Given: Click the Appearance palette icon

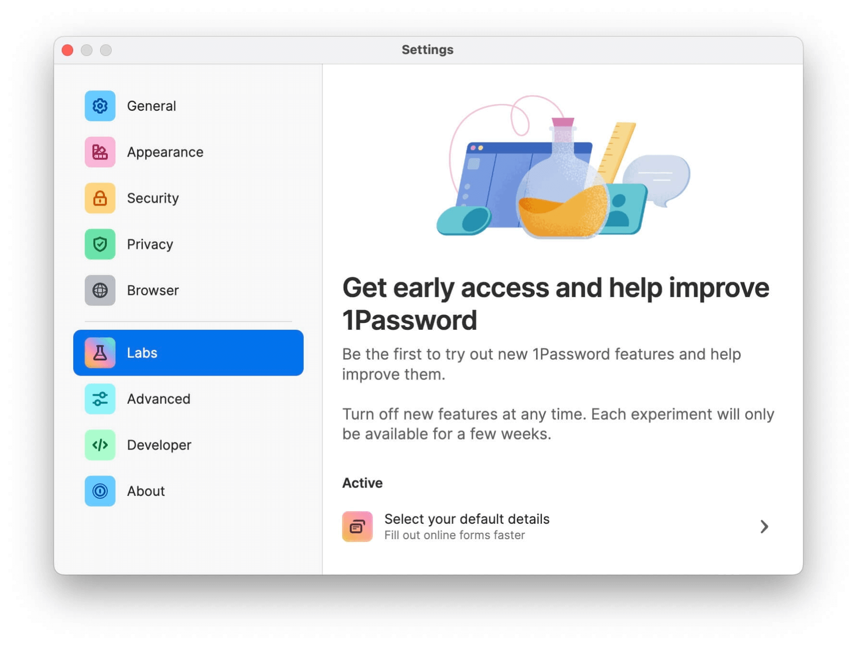Looking at the screenshot, I should 100,152.
